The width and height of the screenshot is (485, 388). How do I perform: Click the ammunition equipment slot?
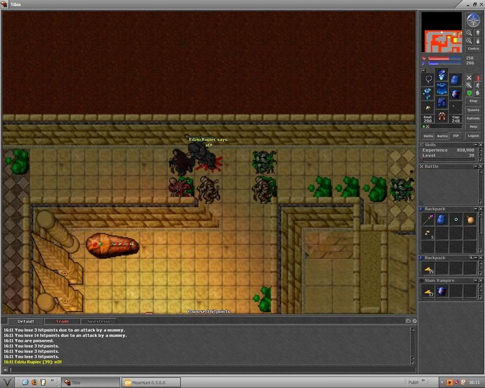(455, 108)
